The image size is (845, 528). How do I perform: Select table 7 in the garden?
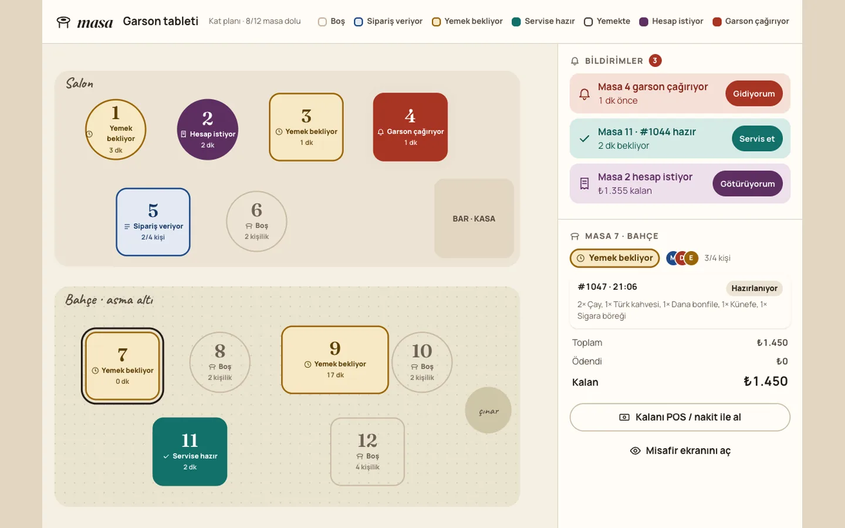123,366
